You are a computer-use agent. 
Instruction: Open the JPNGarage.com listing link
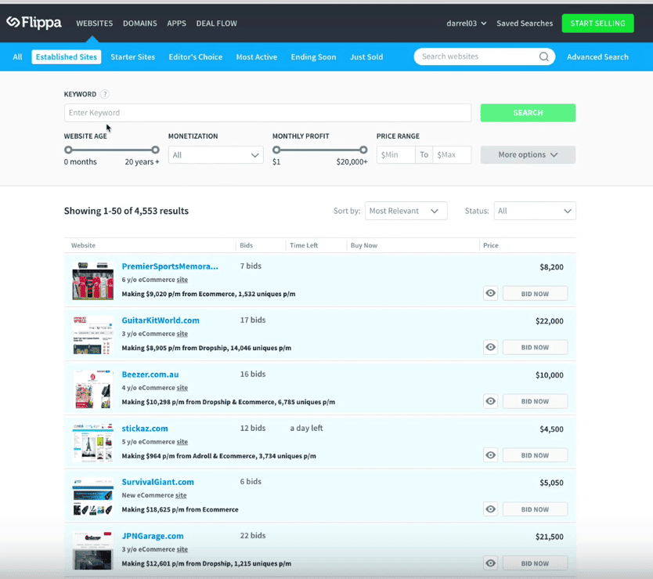click(153, 536)
